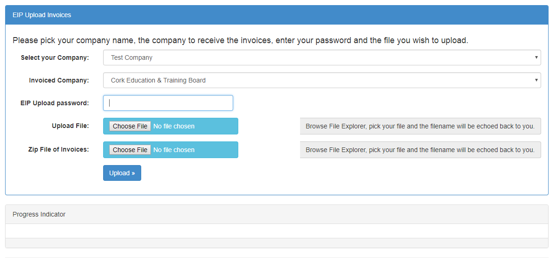Click the Invoiced Company label

(x=59, y=80)
